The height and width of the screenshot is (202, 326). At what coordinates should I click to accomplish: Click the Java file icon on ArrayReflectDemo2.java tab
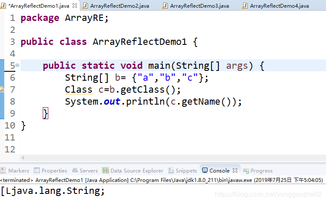point(85,6)
